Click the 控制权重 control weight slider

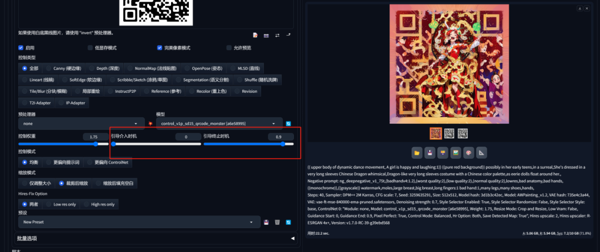coord(63,144)
